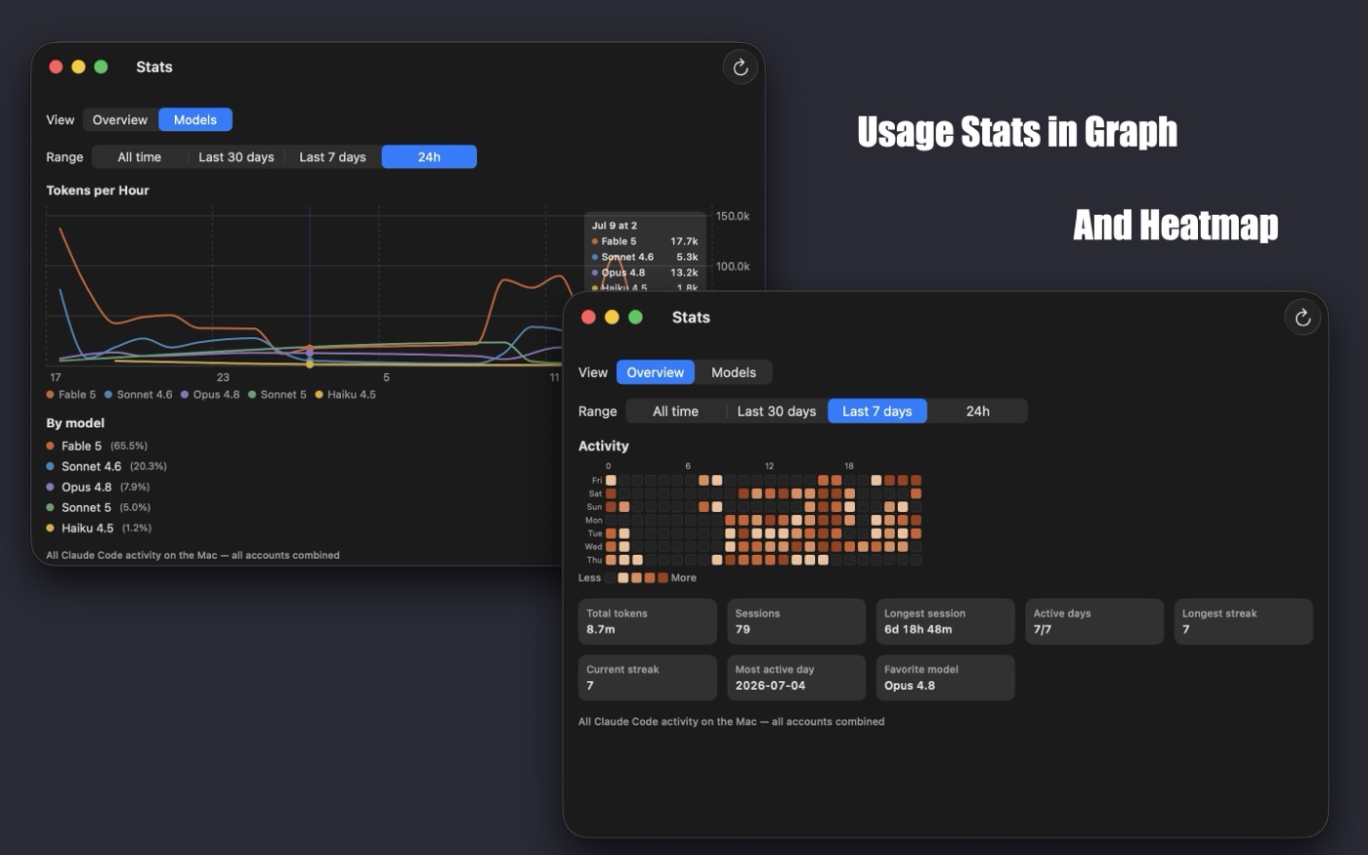Click the More label in heatmap legend
This screenshot has width=1368, height=855.
point(684,577)
